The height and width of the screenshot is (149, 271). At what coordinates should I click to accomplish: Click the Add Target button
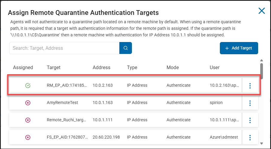coord(239,48)
